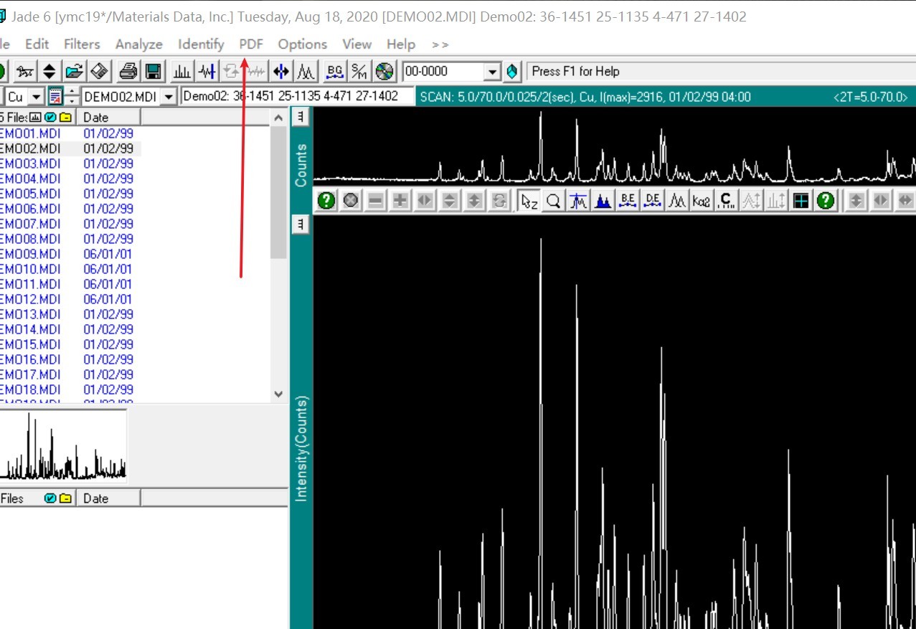The width and height of the screenshot is (916, 629).
Task: Select the magnifier zoom tool
Action: click(x=553, y=202)
